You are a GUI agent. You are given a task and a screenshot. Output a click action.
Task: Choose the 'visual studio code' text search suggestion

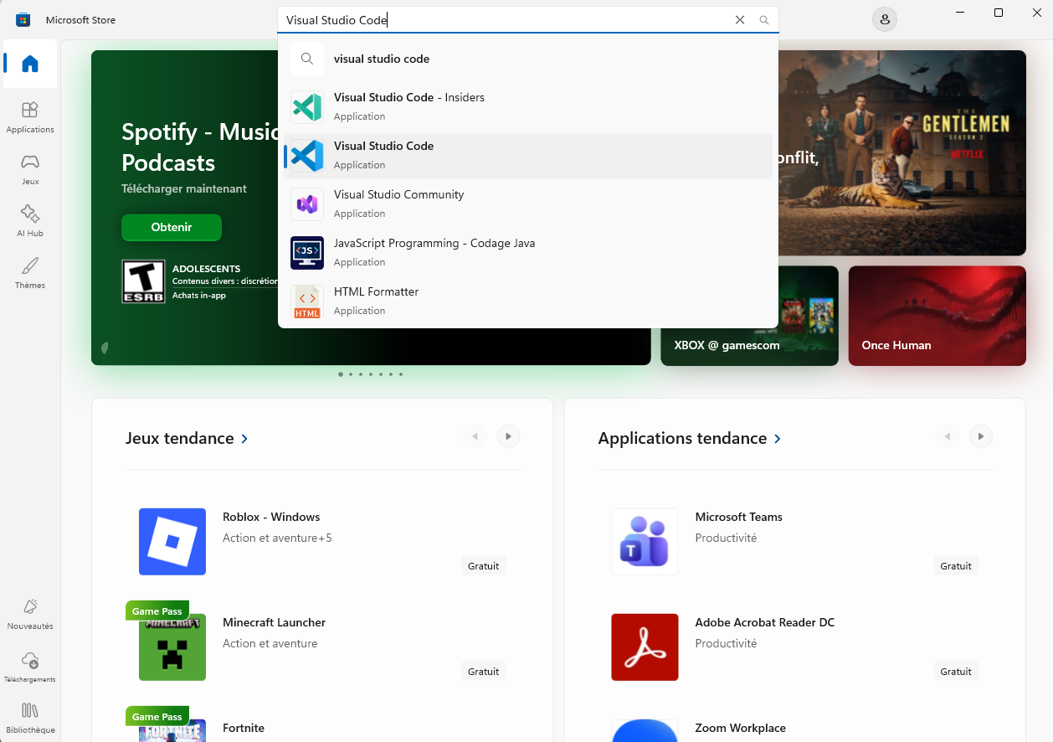tap(528, 59)
